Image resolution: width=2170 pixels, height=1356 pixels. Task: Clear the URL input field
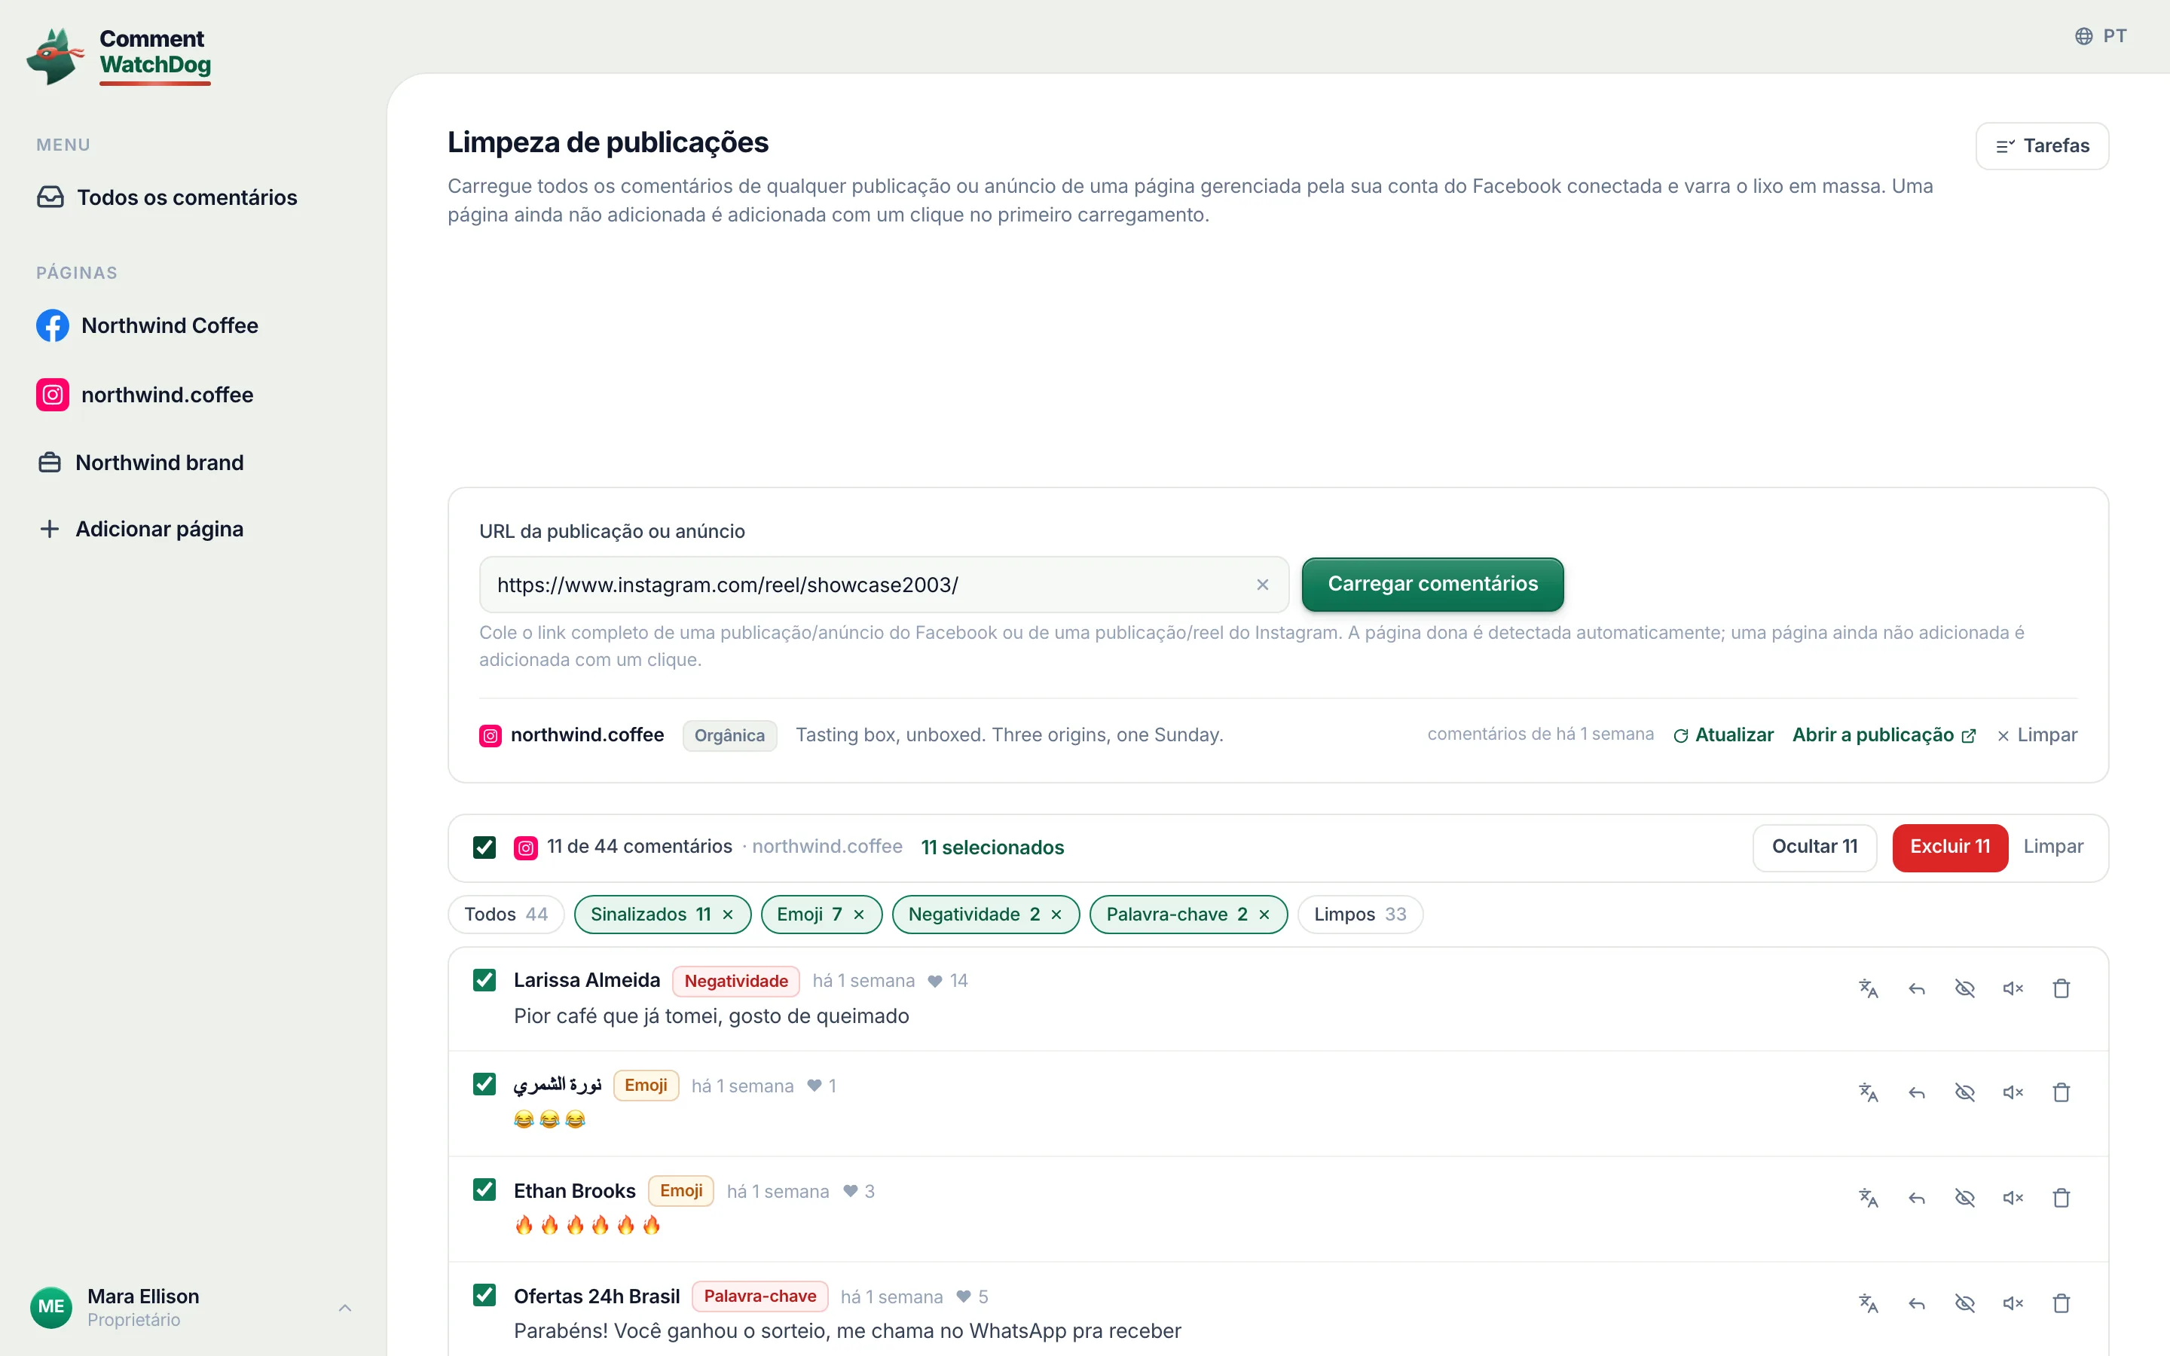click(1263, 585)
